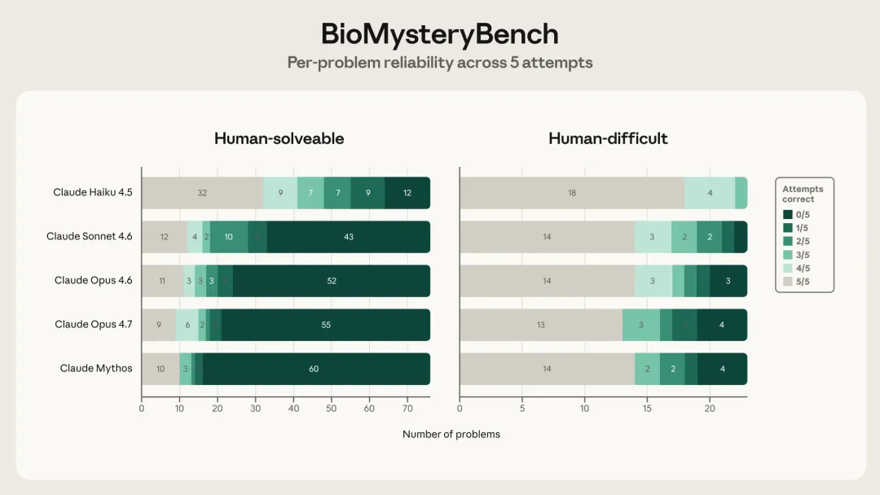Screen dimensions: 880x495
Task: Click the Number of problems axis label
Action: [x=451, y=434]
